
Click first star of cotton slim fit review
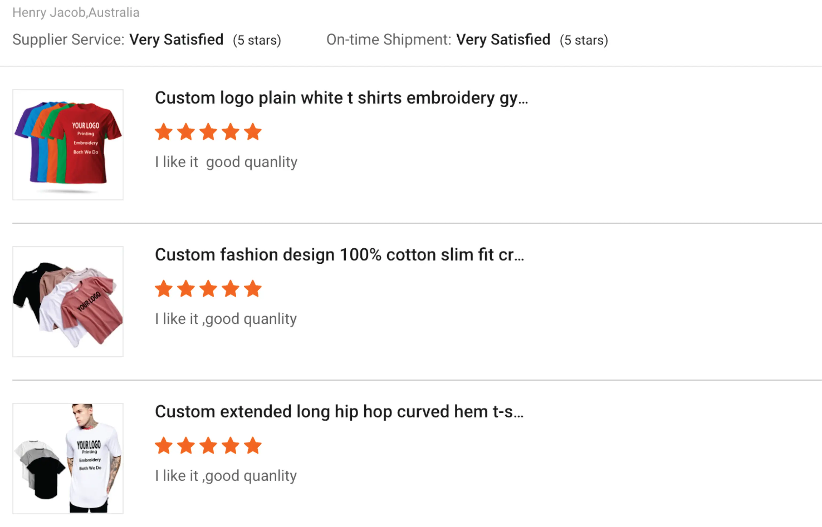[x=164, y=289]
